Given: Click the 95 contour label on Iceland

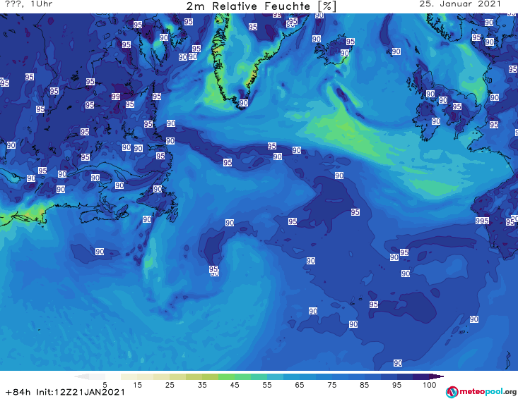Looking at the screenshot, I should point(351,42).
